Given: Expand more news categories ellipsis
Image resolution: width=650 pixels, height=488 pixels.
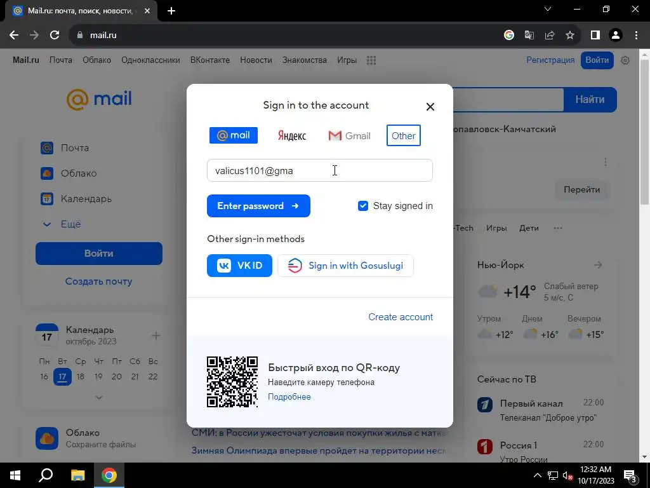Looking at the screenshot, I should (x=558, y=228).
